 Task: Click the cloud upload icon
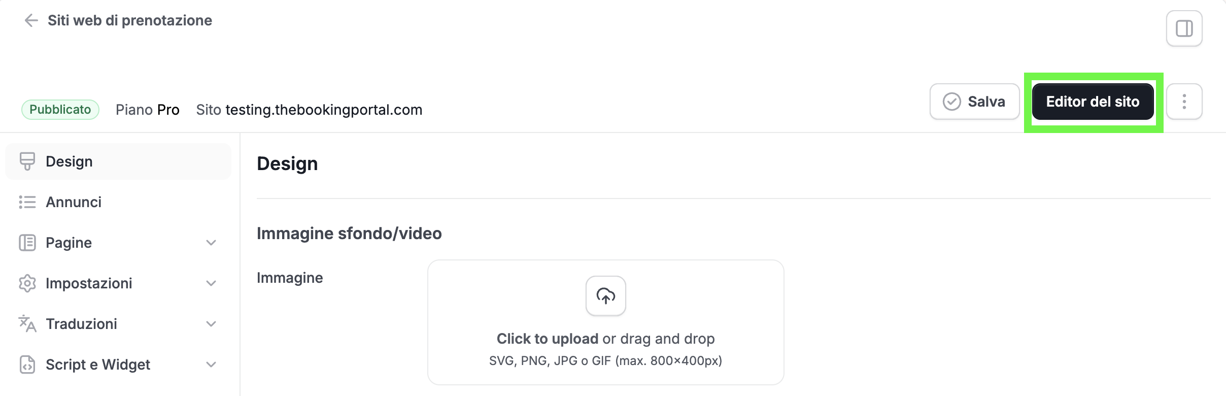click(605, 296)
